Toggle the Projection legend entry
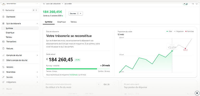 (x=179, y=31)
